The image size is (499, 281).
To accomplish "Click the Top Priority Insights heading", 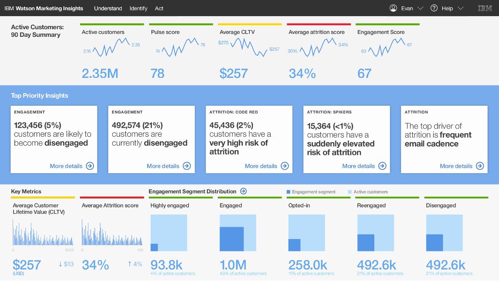I will tap(39, 96).
